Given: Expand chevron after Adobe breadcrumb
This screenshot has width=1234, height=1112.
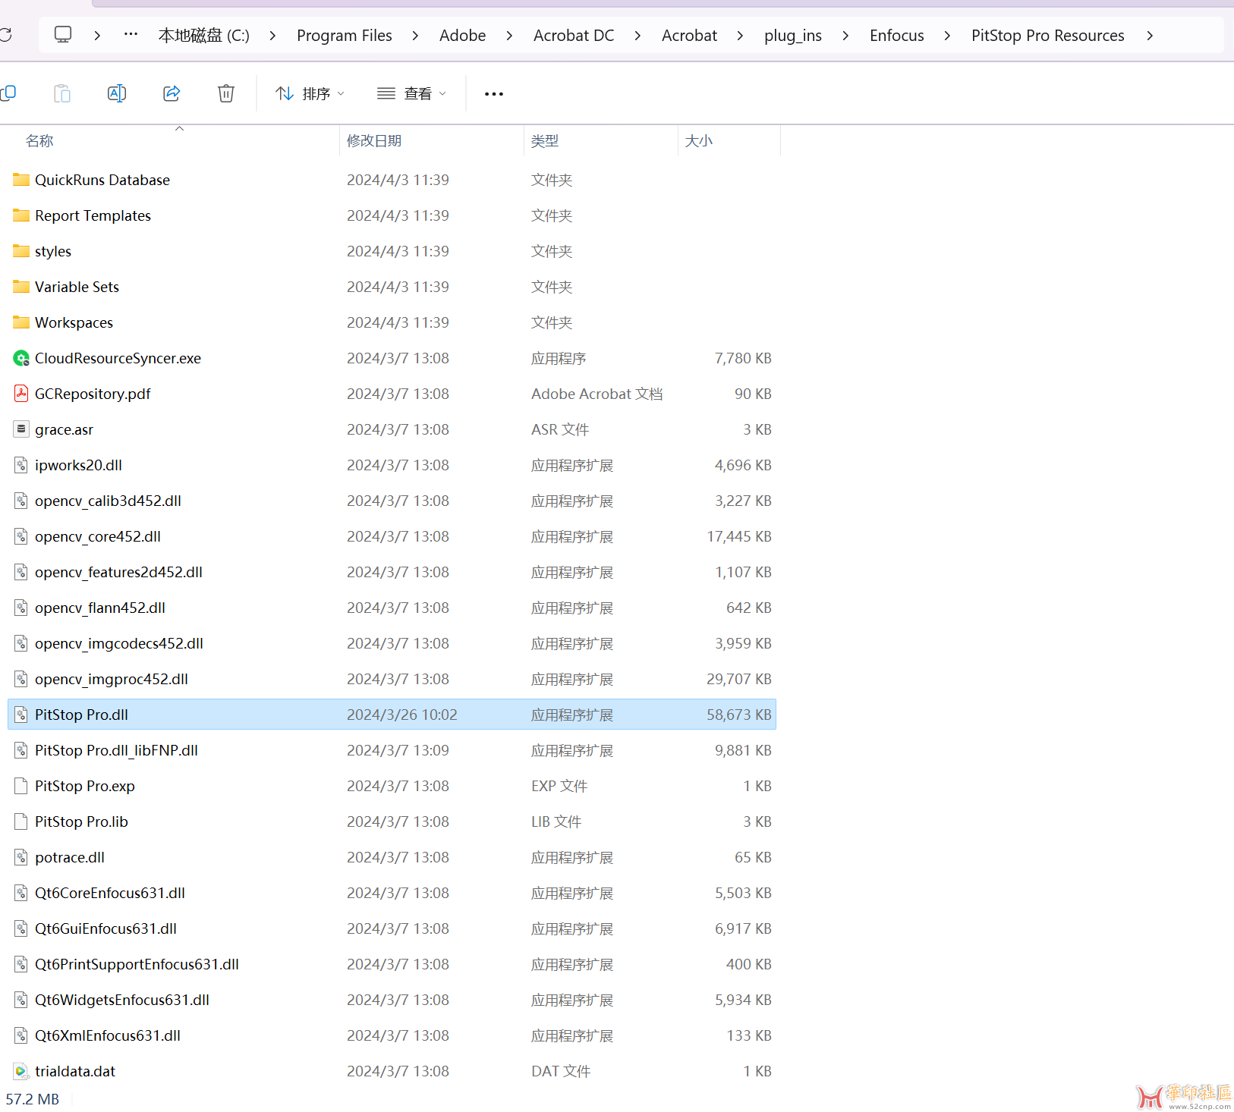Looking at the screenshot, I should pyautogui.click(x=509, y=36).
